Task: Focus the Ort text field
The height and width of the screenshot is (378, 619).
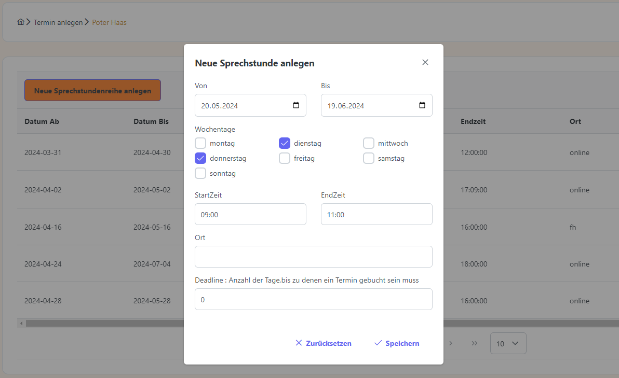Action: pyautogui.click(x=313, y=257)
